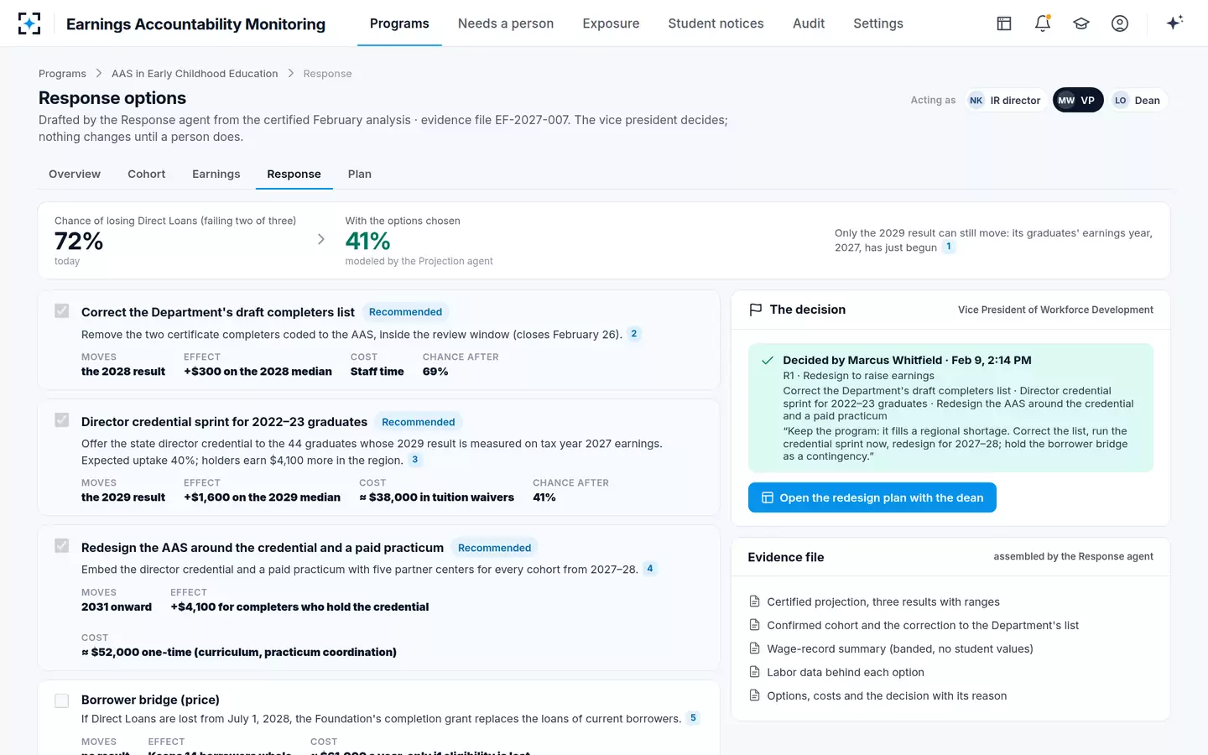Open footnote 2 reference badge
Screen dimensions: 1208x755
point(634,334)
